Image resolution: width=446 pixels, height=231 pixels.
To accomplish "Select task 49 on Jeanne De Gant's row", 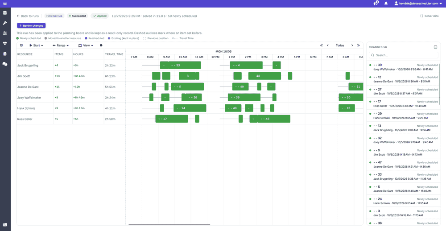I will pyautogui.click(x=240, y=87).
